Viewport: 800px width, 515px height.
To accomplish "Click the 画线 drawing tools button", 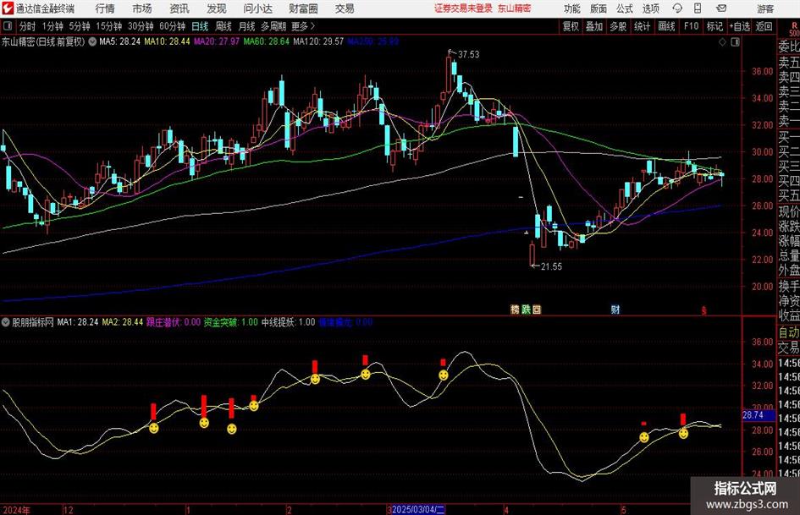I will [666, 26].
